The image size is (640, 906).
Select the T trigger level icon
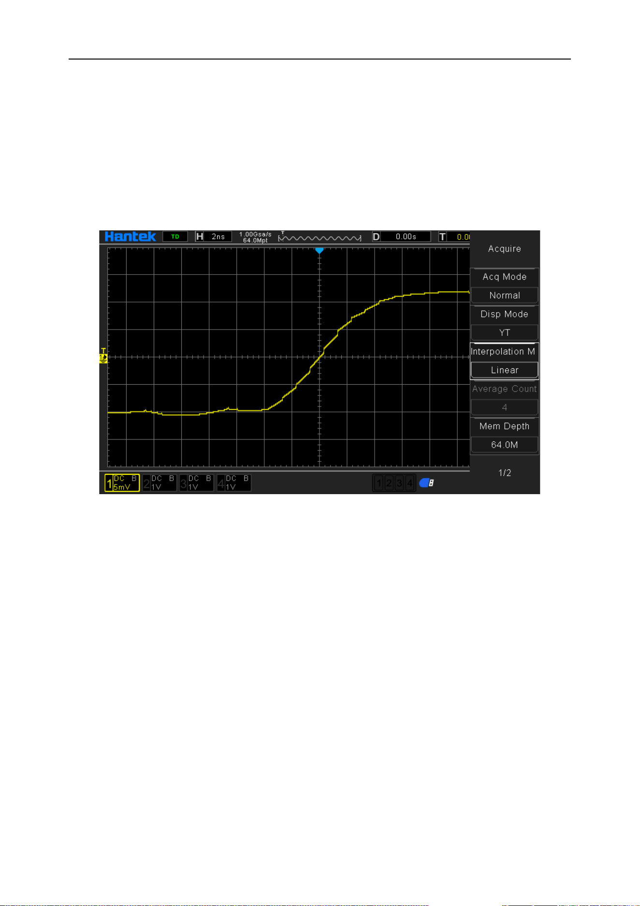[442, 237]
